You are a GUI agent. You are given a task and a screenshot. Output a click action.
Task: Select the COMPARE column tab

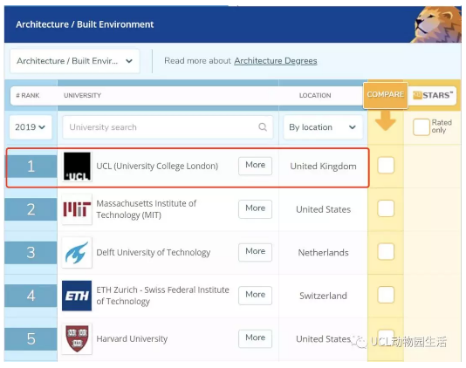(386, 95)
